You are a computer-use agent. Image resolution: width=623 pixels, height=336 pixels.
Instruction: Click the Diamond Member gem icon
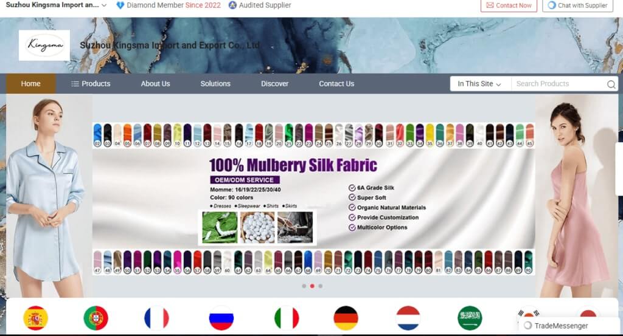pos(120,5)
